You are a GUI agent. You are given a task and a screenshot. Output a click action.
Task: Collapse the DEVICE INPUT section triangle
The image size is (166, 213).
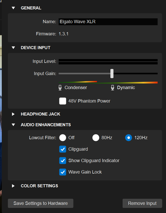(13, 48)
